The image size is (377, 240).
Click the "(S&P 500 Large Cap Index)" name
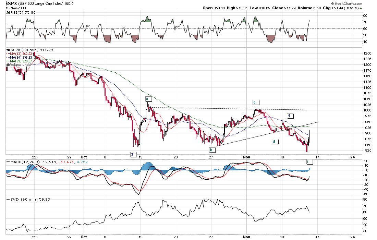tap(41, 4)
